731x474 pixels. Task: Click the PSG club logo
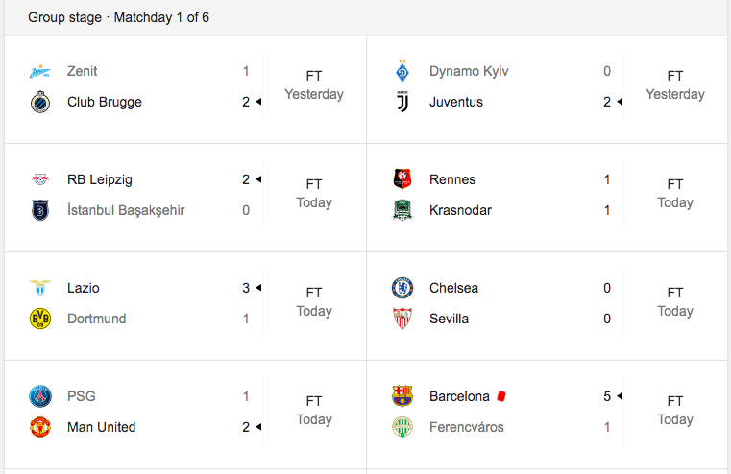[x=40, y=396]
